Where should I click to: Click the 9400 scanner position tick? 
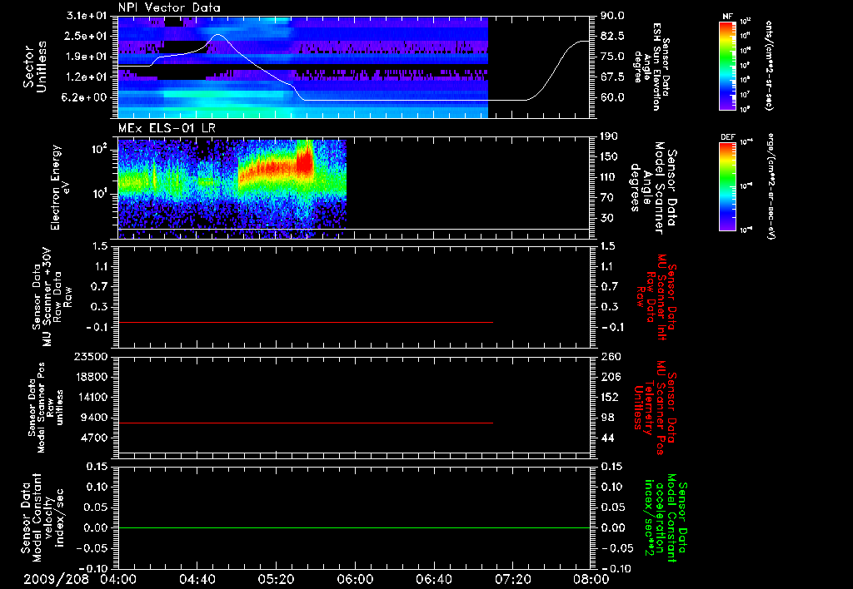95,418
